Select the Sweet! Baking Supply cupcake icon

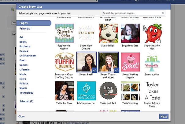pyautogui.click(x=130, y=62)
